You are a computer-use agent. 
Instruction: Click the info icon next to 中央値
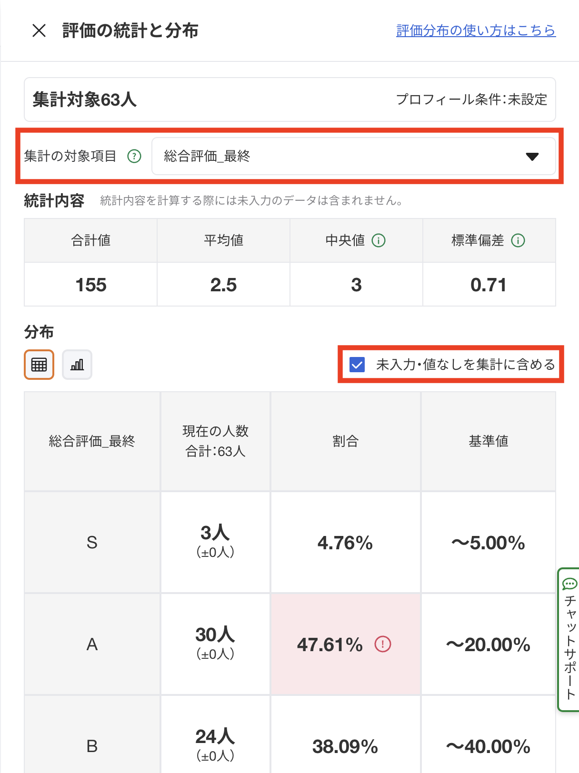(379, 240)
